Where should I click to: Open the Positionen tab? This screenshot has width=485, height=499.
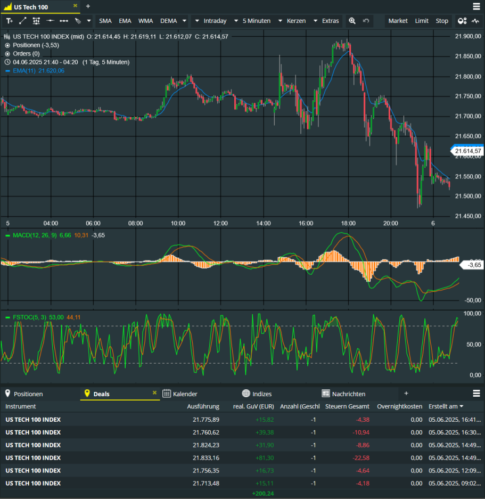[x=28, y=394]
